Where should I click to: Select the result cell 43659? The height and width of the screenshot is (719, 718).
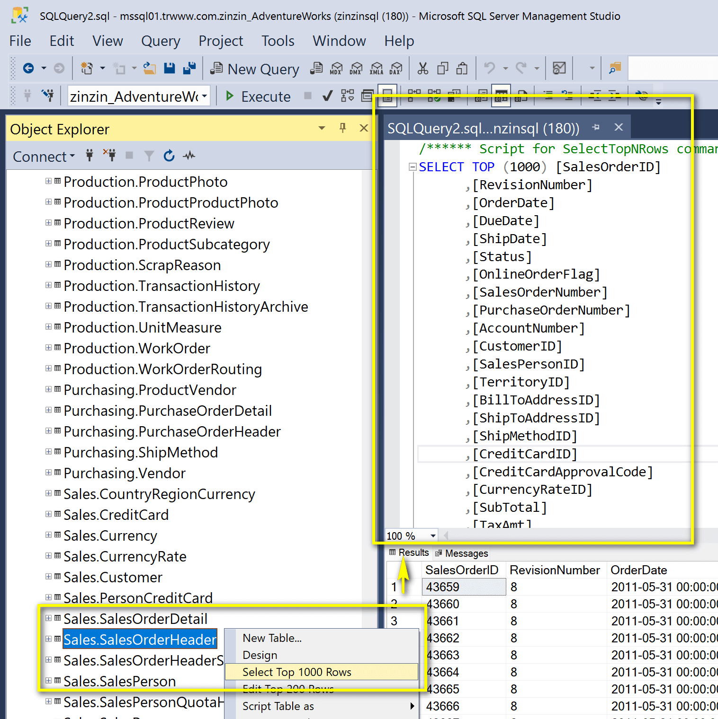pyautogui.click(x=464, y=587)
